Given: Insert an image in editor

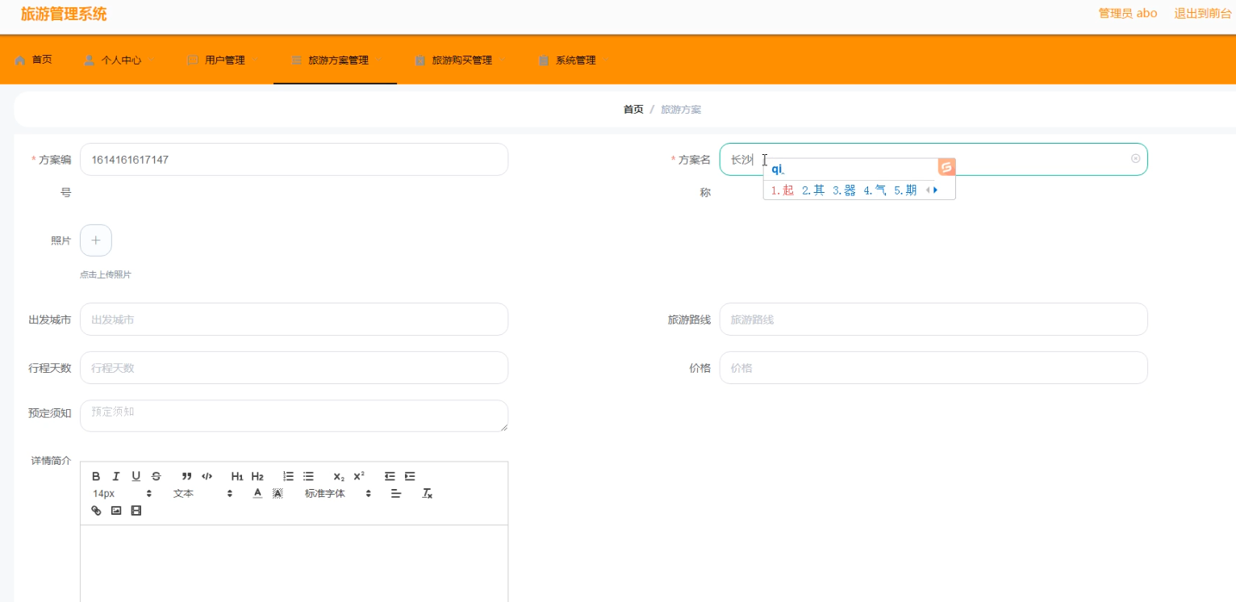Looking at the screenshot, I should point(116,510).
